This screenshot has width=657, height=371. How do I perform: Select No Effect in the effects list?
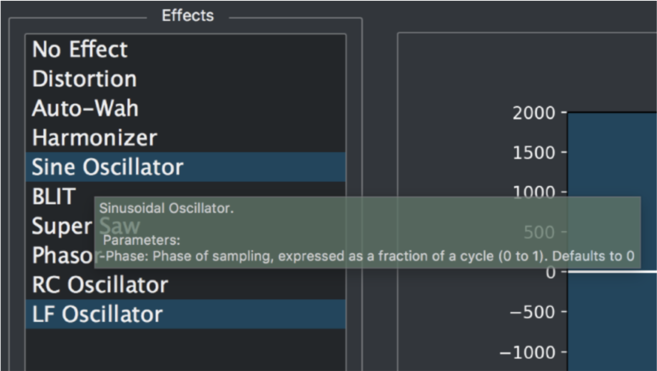[x=186, y=49]
